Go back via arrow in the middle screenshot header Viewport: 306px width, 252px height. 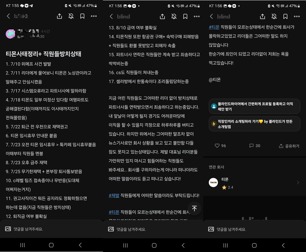pyautogui.click(x=111, y=16)
